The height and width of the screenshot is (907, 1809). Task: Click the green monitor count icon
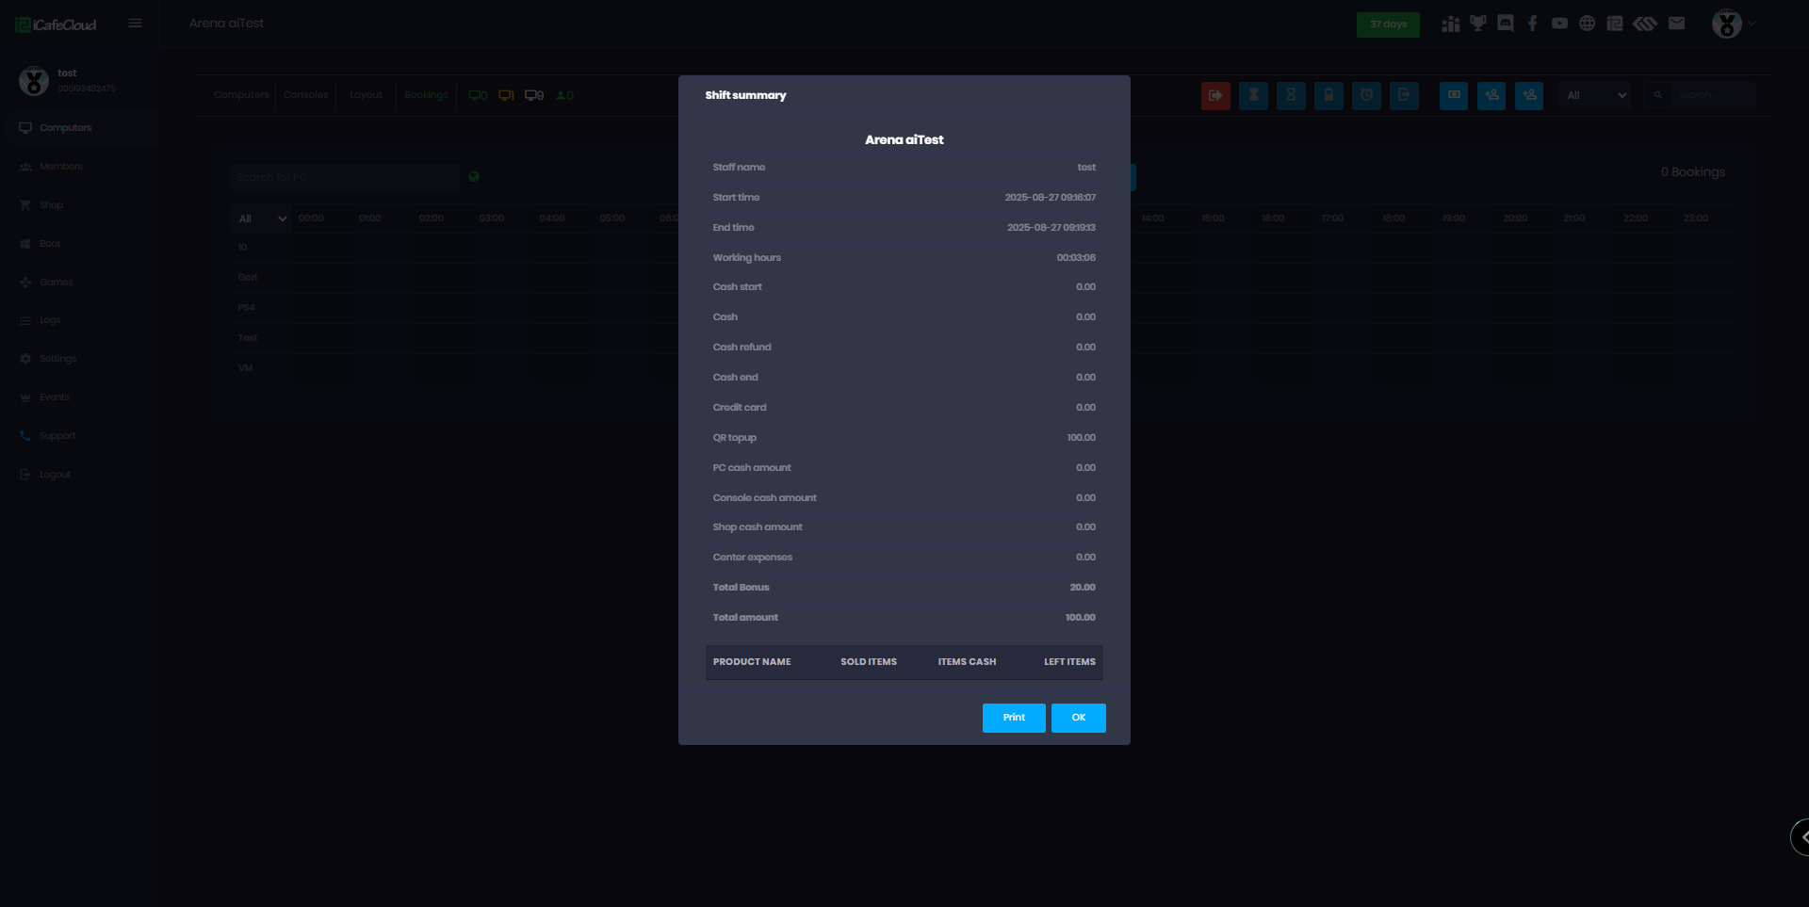click(x=478, y=95)
